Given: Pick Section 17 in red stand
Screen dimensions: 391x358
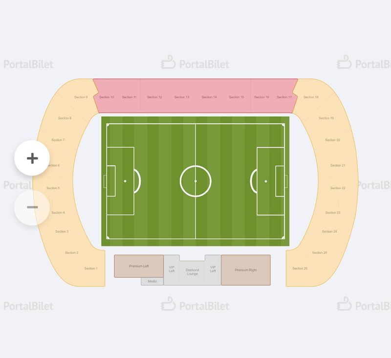Looking at the screenshot, I should tap(284, 97).
